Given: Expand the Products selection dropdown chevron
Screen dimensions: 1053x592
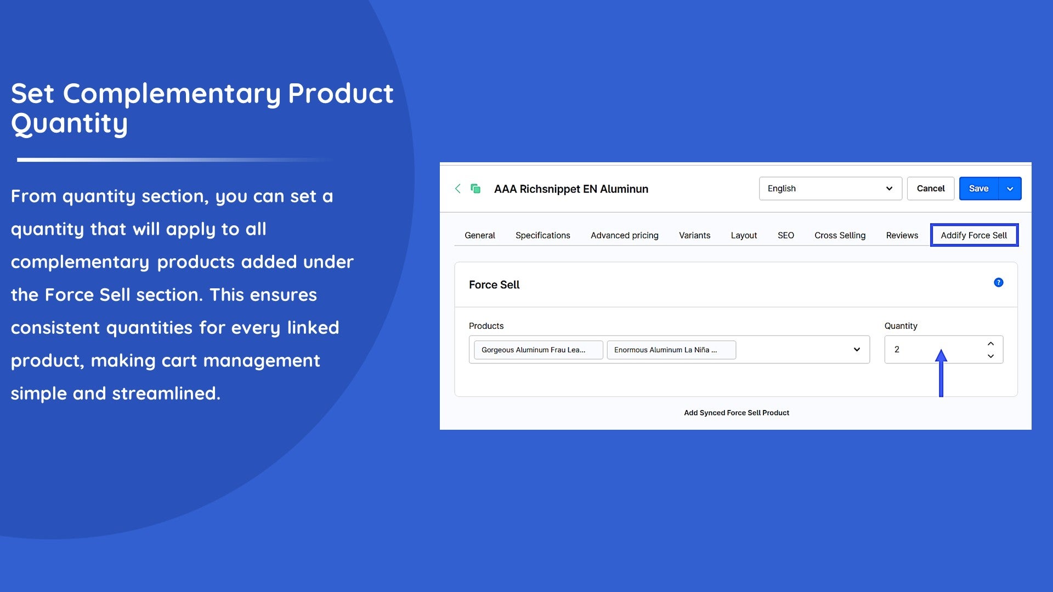Looking at the screenshot, I should [x=857, y=350].
